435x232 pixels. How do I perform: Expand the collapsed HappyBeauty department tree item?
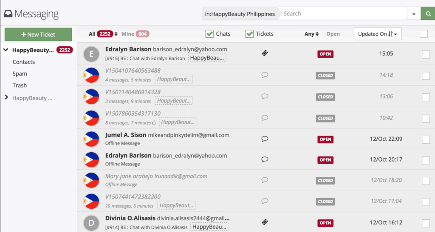pyautogui.click(x=6, y=98)
